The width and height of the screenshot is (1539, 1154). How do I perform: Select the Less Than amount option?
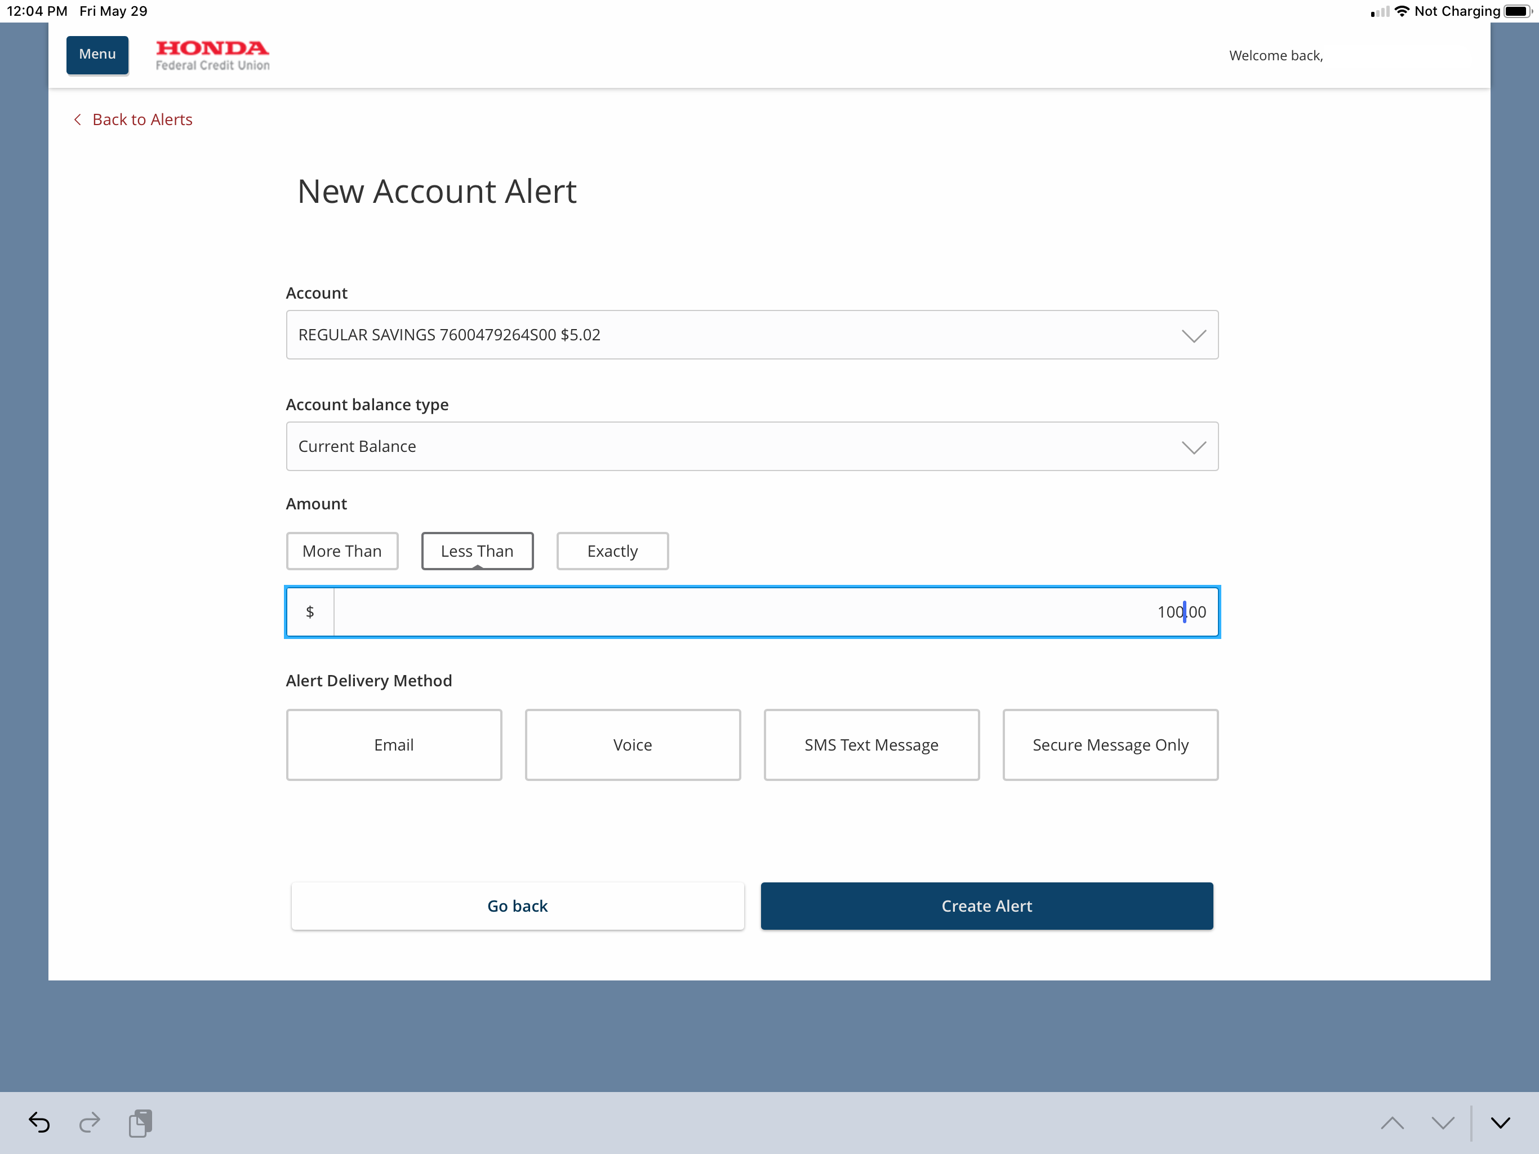tap(477, 551)
